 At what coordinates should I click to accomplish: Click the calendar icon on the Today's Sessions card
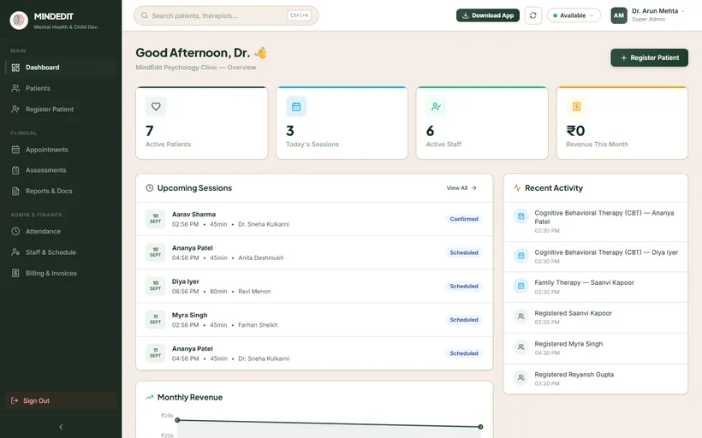(x=296, y=106)
